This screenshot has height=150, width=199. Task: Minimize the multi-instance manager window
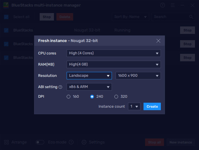click(x=183, y=5)
